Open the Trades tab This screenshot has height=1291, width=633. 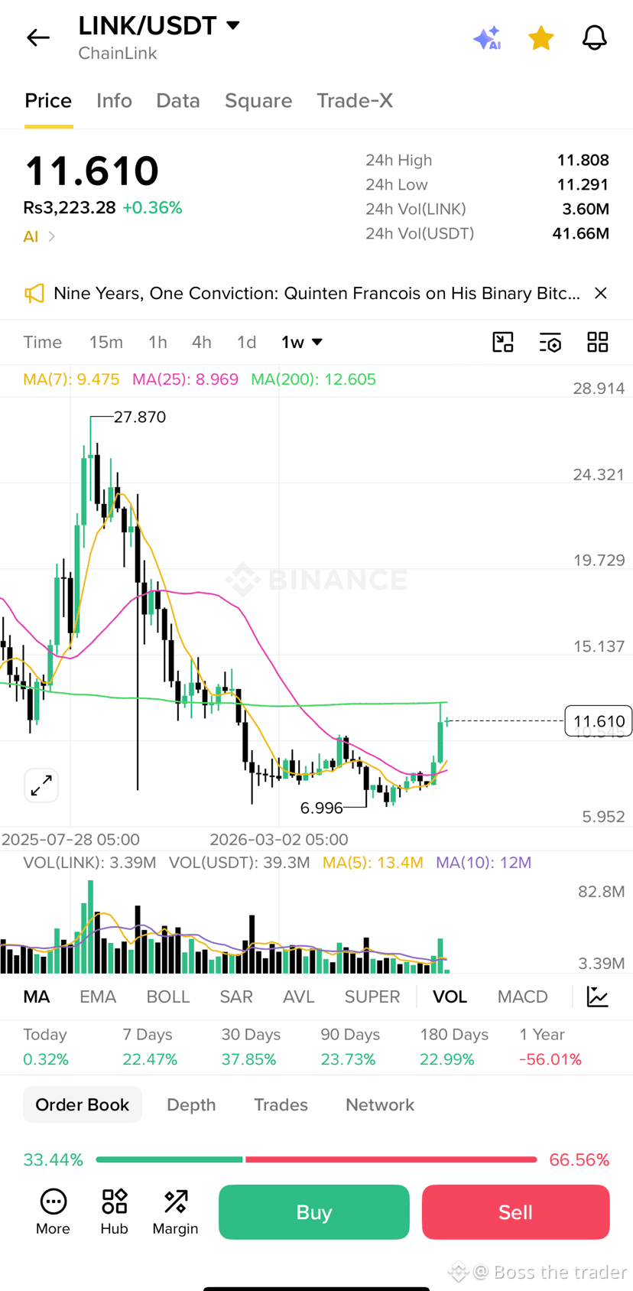click(281, 1104)
